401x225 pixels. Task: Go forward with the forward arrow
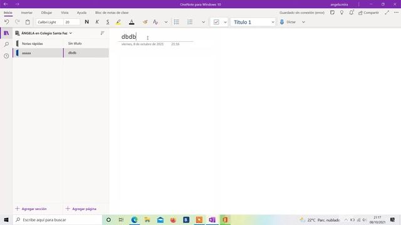[17, 4]
